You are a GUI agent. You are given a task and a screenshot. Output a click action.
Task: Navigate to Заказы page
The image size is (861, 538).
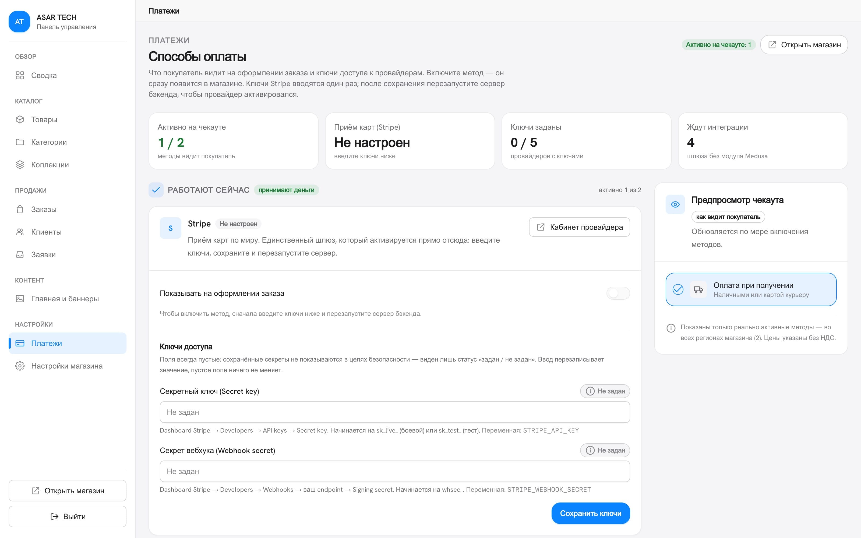[67, 209]
